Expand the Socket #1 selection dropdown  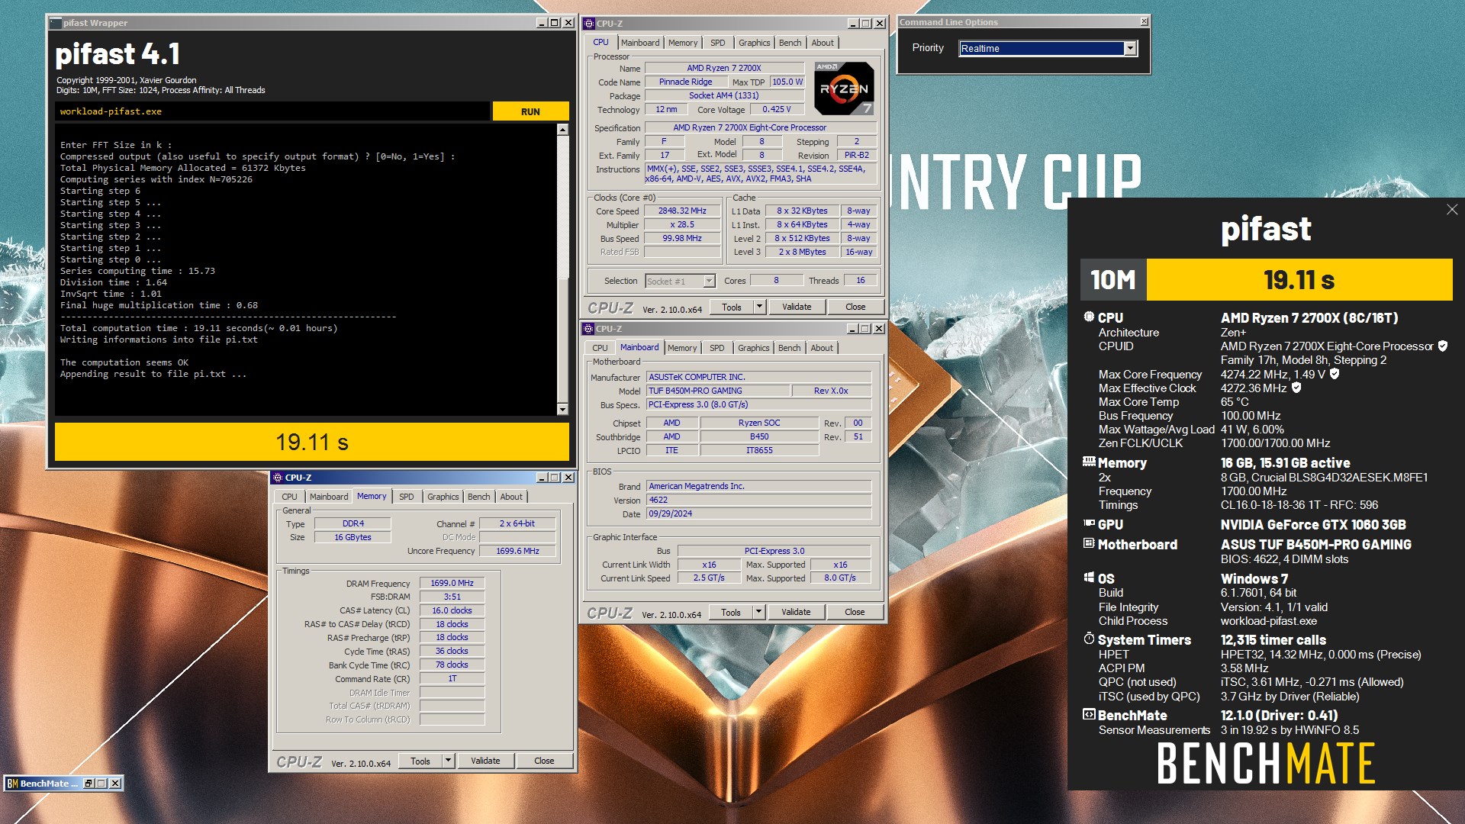pos(709,282)
